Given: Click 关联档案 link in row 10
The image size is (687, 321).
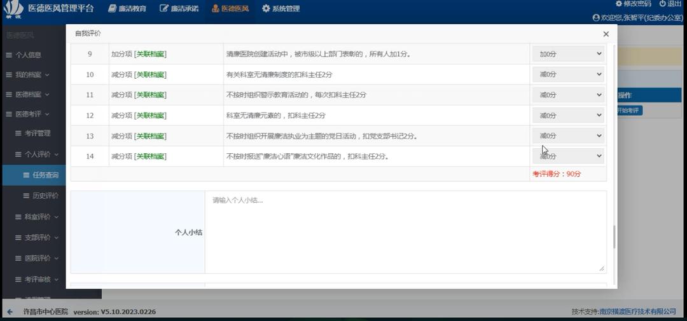Looking at the screenshot, I should click(x=150, y=74).
